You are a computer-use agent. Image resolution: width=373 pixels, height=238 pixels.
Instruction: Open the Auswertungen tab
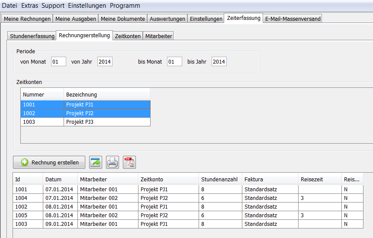coord(167,19)
